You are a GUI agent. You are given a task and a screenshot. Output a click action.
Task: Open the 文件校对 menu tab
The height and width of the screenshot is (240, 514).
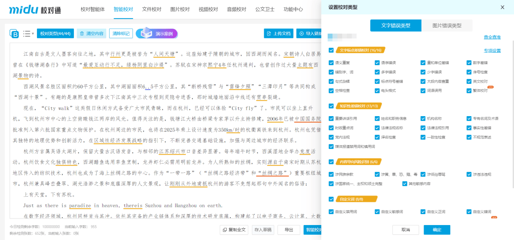(x=151, y=9)
